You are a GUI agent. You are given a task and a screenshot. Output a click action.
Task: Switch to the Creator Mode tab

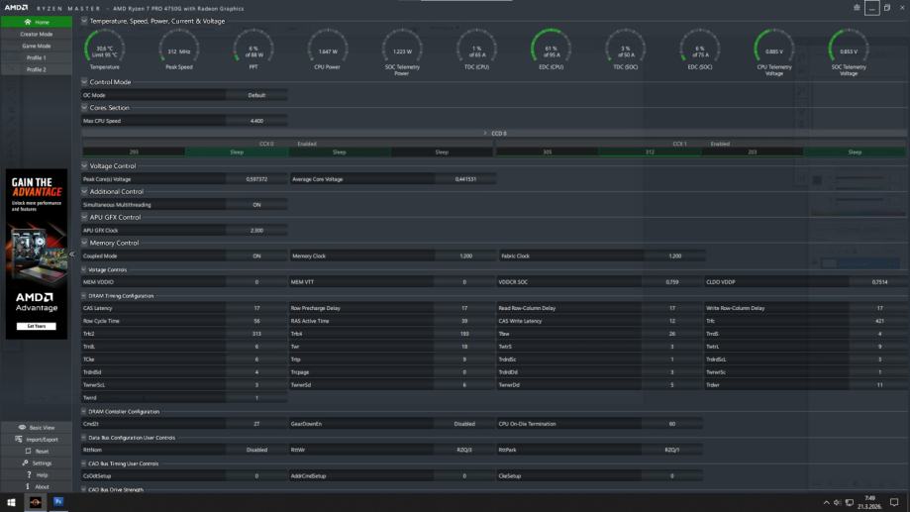click(36, 34)
